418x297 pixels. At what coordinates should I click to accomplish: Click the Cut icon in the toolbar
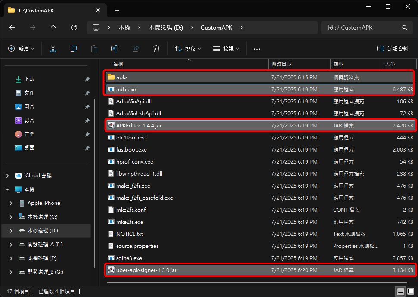click(53, 49)
